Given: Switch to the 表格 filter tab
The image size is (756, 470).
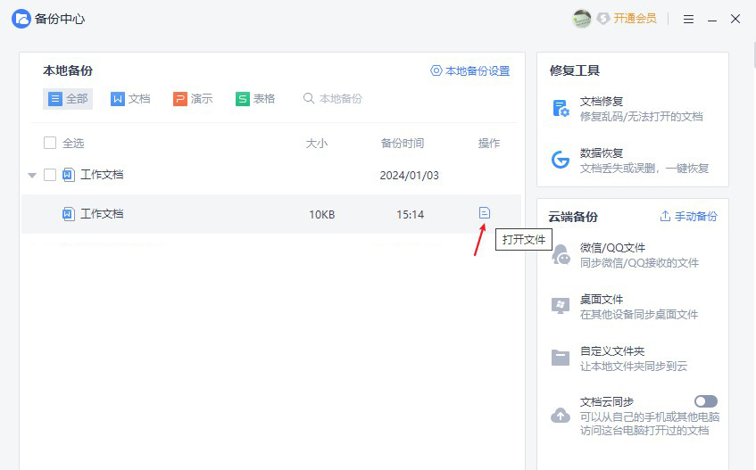Looking at the screenshot, I should click(x=255, y=99).
